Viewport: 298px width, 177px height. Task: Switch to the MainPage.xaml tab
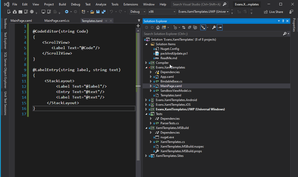(21, 21)
